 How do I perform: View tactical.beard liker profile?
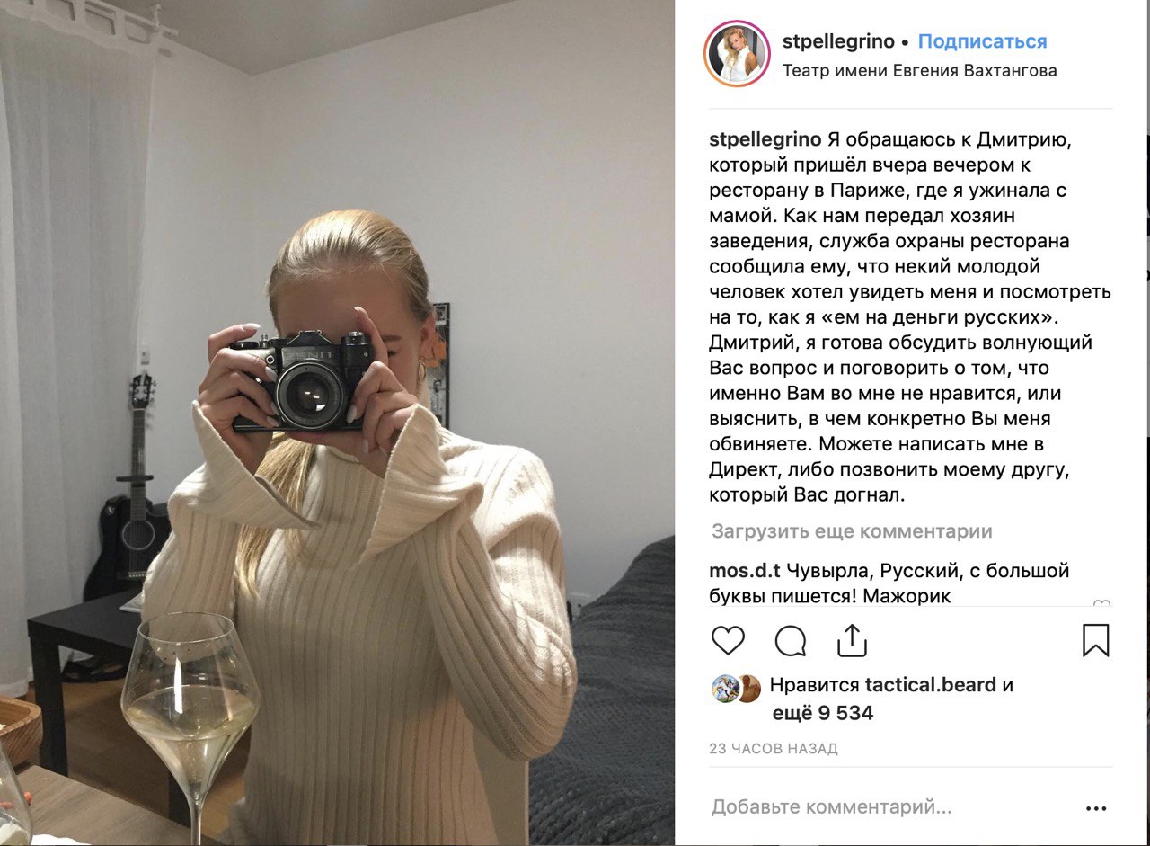point(931,685)
